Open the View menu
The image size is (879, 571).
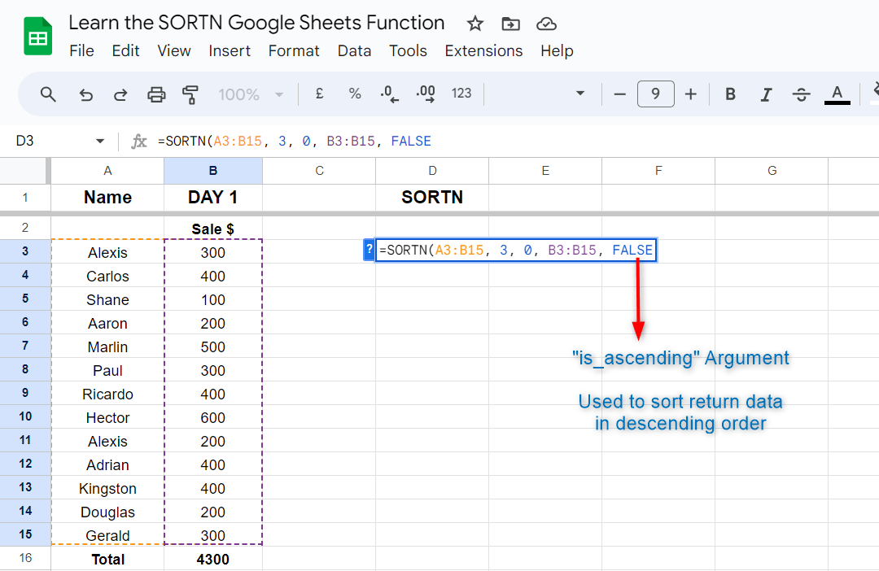tap(174, 51)
